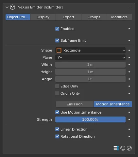
Task: Click the panel drag grip dots
Action: tap(130, 8)
